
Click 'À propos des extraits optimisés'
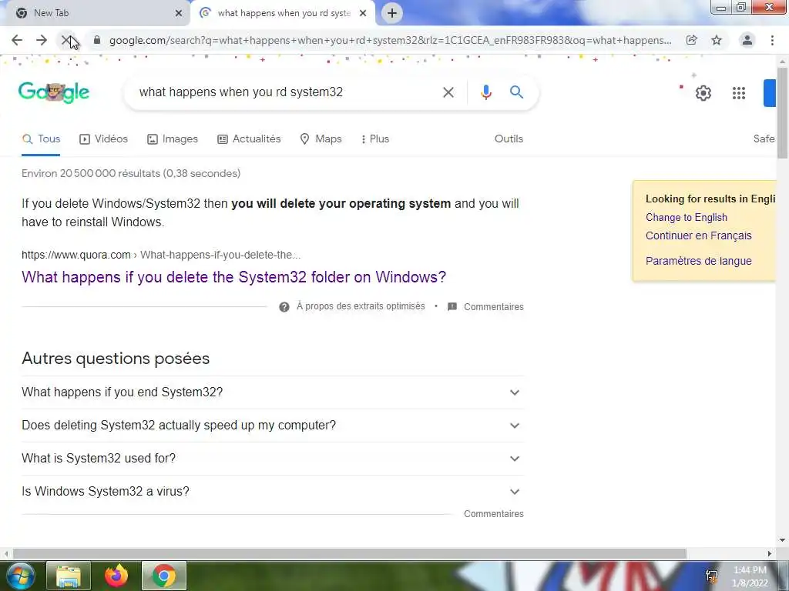361,306
